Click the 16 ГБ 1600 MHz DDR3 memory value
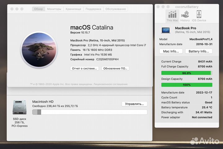Viewport: 223px width, 149px height. tap(97, 50)
